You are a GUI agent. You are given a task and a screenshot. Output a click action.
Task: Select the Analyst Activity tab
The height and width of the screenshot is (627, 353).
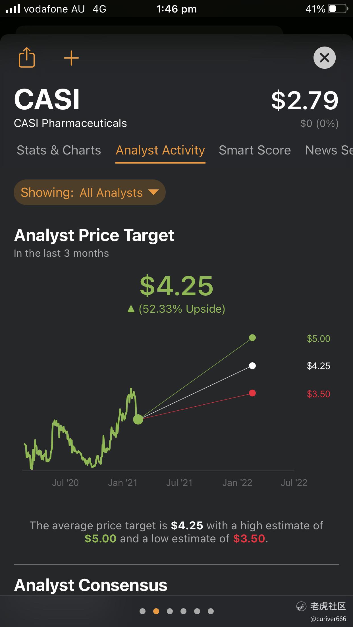(x=160, y=151)
